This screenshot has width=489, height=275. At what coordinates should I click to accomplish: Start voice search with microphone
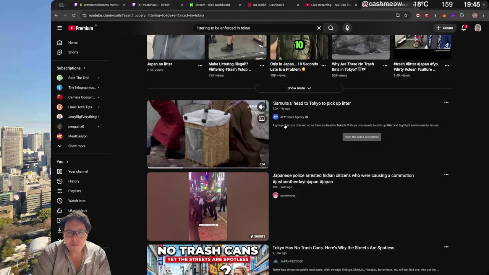click(x=347, y=28)
